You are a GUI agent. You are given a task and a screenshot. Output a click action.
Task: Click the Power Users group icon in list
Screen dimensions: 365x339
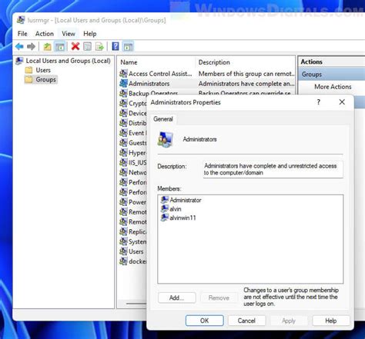pyautogui.click(x=123, y=202)
